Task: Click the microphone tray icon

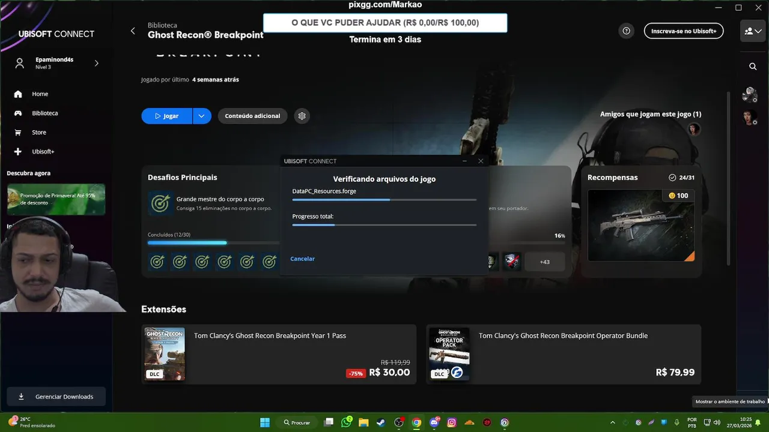Action: pos(677,422)
